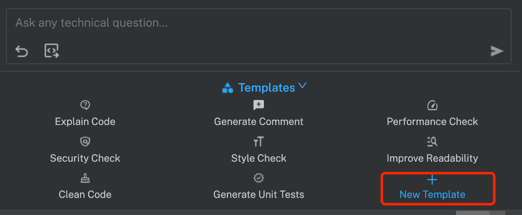The height and width of the screenshot is (215, 522).
Task: Click the comment bubble icon above Generate Comment
Action: tap(259, 105)
